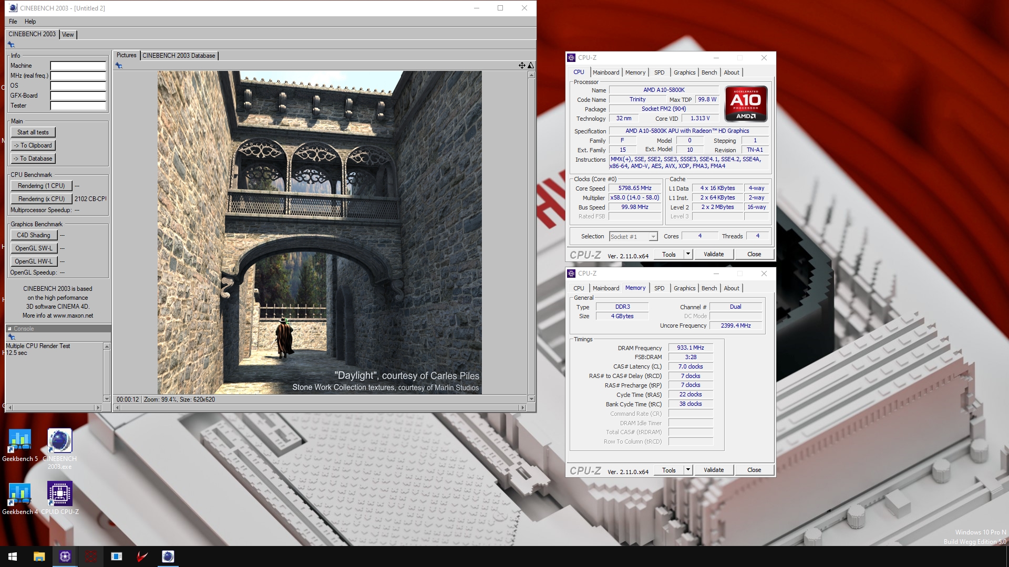This screenshot has height=567, width=1009.
Task: Switch to the View tab in CINEBENCH
Action: pyautogui.click(x=68, y=35)
